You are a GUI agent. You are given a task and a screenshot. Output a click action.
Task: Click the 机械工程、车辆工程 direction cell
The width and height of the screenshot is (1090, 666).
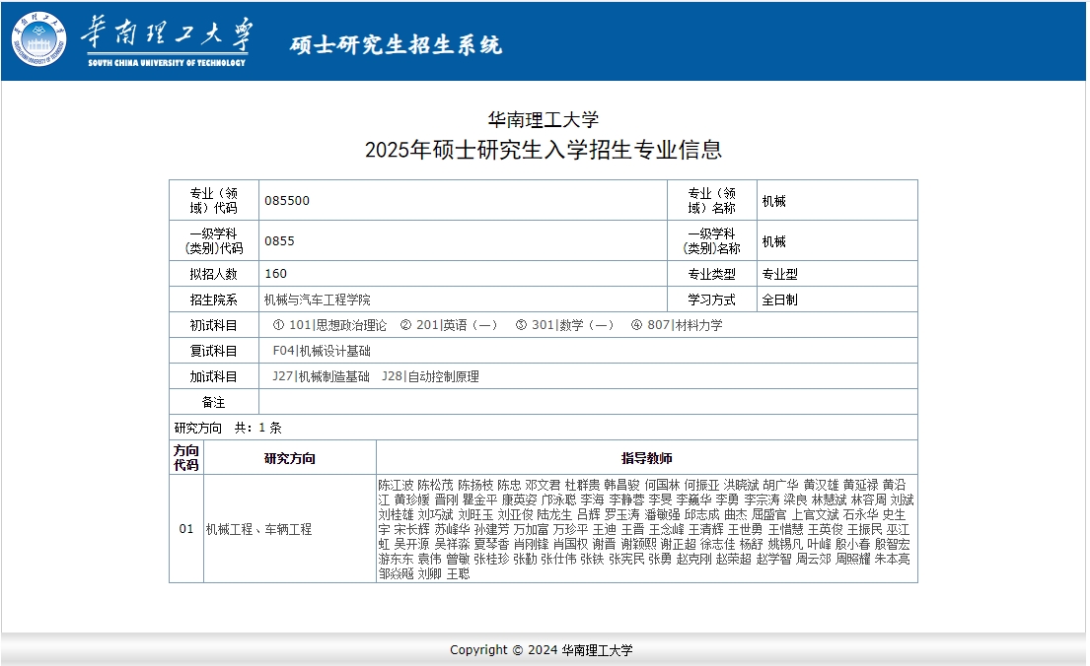290,529
